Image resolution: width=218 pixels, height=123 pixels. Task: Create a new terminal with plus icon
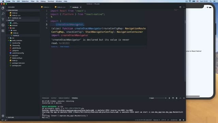tap(169, 98)
